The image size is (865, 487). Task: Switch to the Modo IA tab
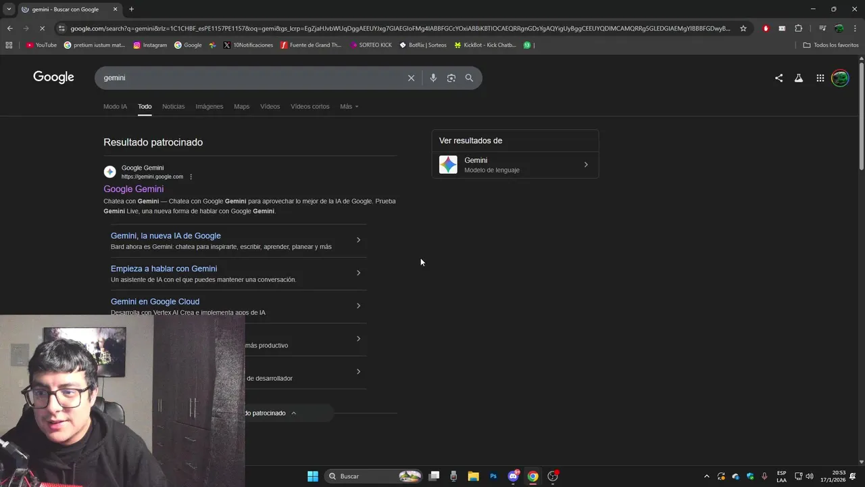tap(115, 106)
